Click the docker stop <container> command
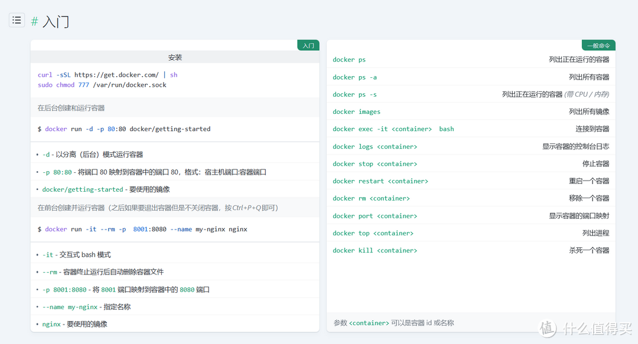Image resolution: width=638 pixels, height=344 pixels. (x=375, y=164)
